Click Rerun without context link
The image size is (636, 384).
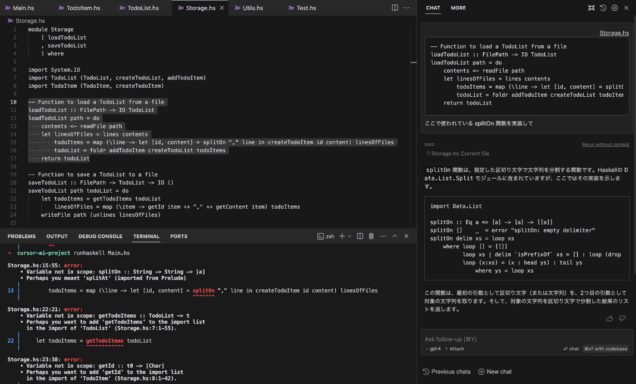[x=606, y=145]
